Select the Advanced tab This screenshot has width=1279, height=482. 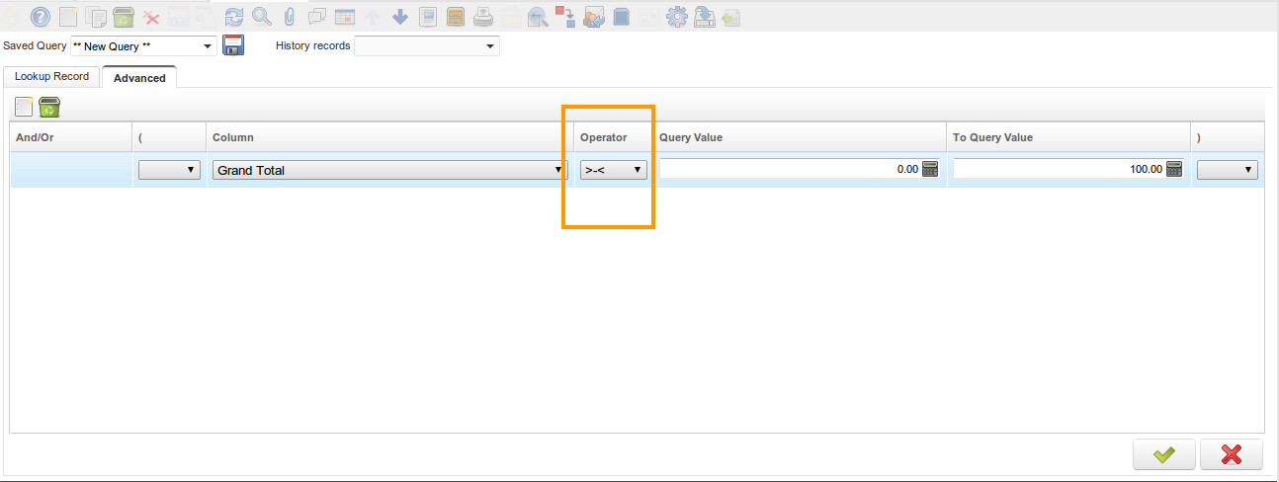(139, 78)
